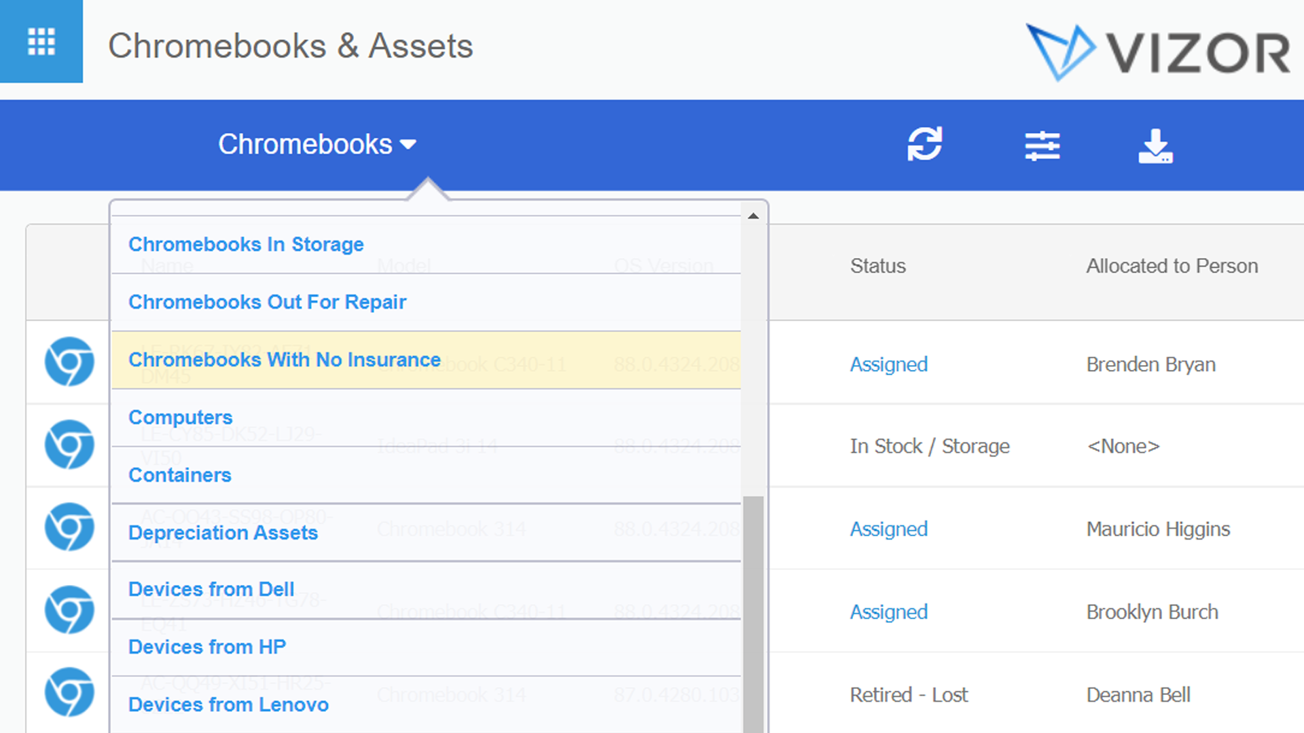
Task: Click the dropdown list scroll up arrow
Action: click(753, 217)
